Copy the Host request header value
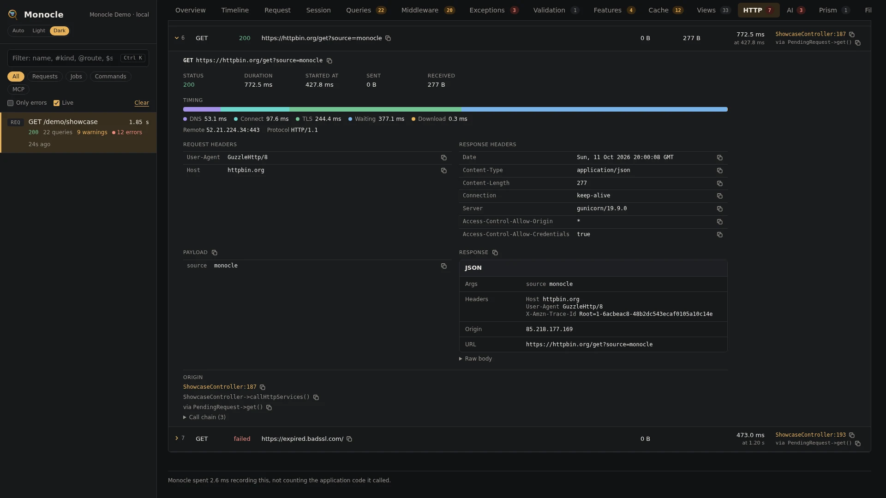The height and width of the screenshot is (498, 886). click(x=444, y=171)
